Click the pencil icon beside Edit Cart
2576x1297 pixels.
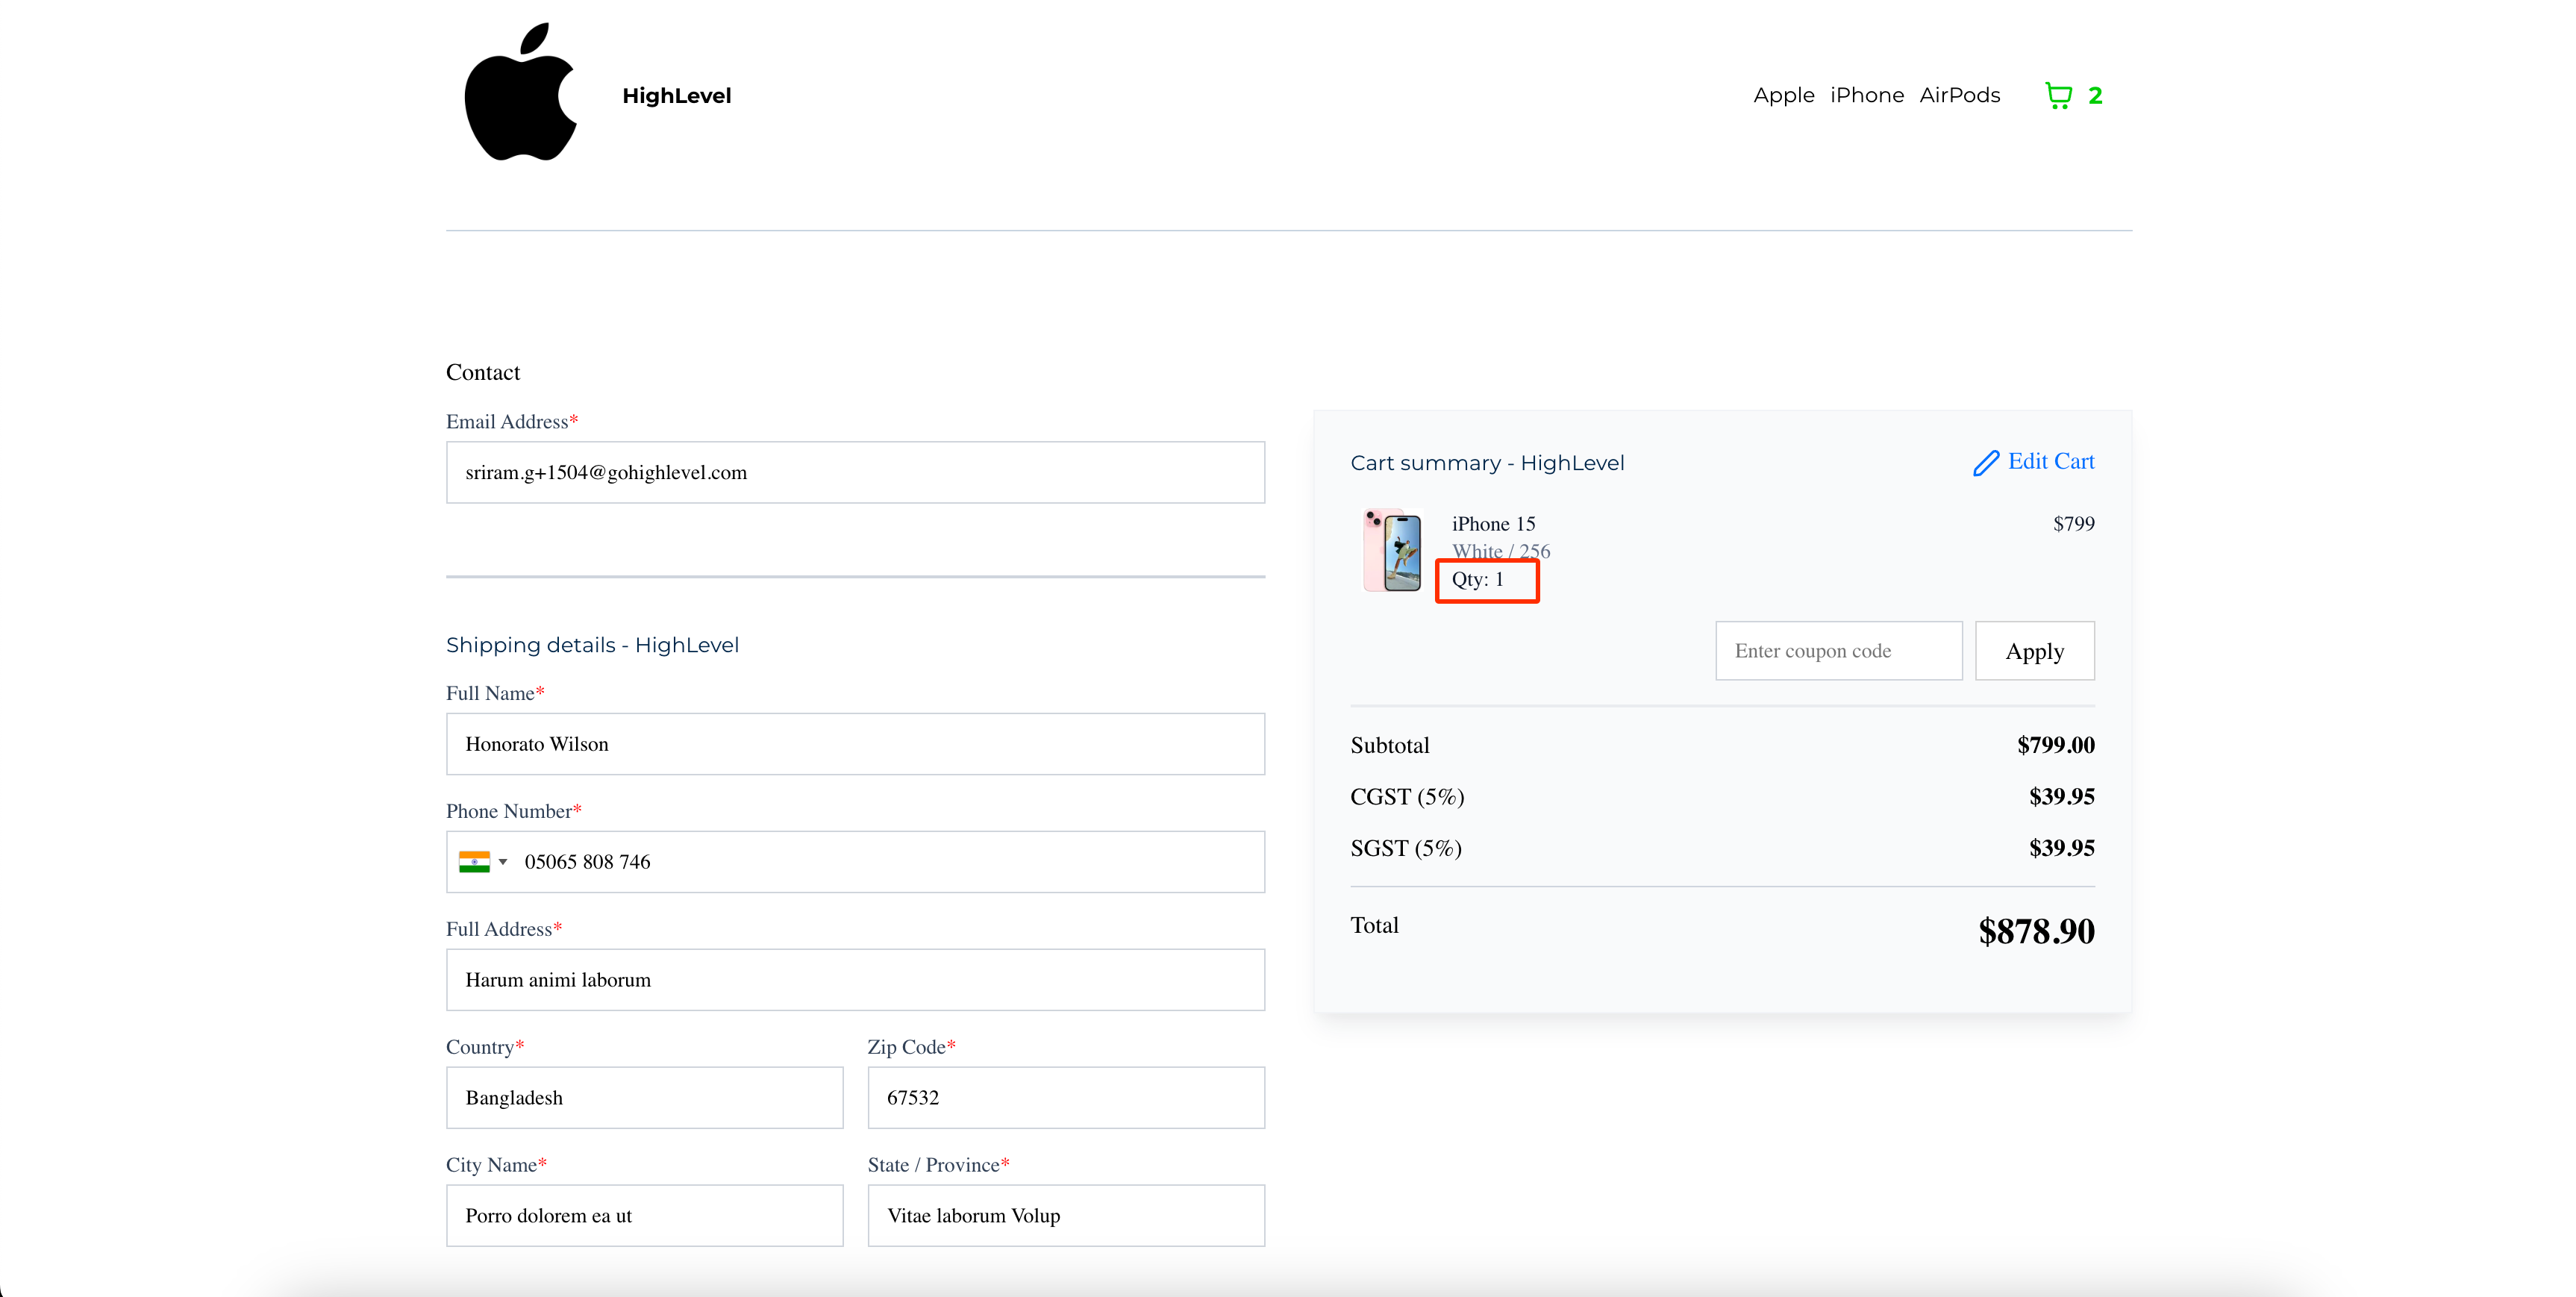(x=1985, y=463)
